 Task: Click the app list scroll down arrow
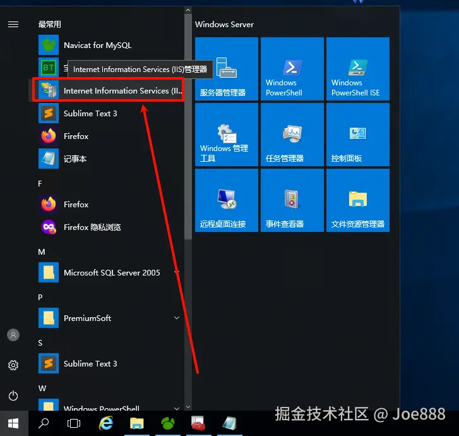(x=188, y=407)
